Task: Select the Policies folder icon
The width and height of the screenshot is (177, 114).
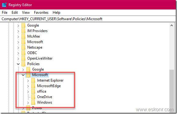Action: pyautogui.click(x=23, y=64)
